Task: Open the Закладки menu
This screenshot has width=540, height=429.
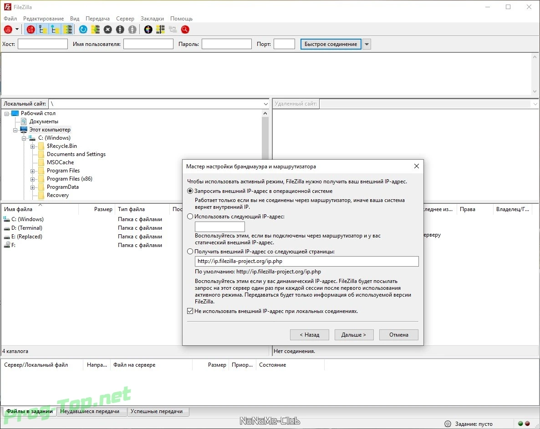Action: 152,19
